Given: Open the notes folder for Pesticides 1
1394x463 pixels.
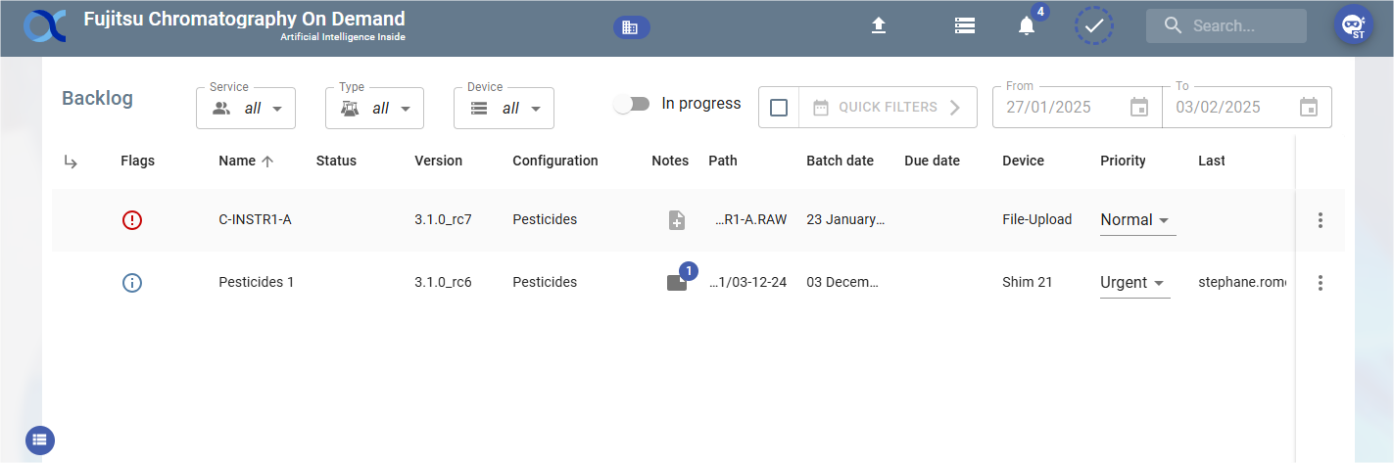Looking at the screenshot, I should [677, 283].
